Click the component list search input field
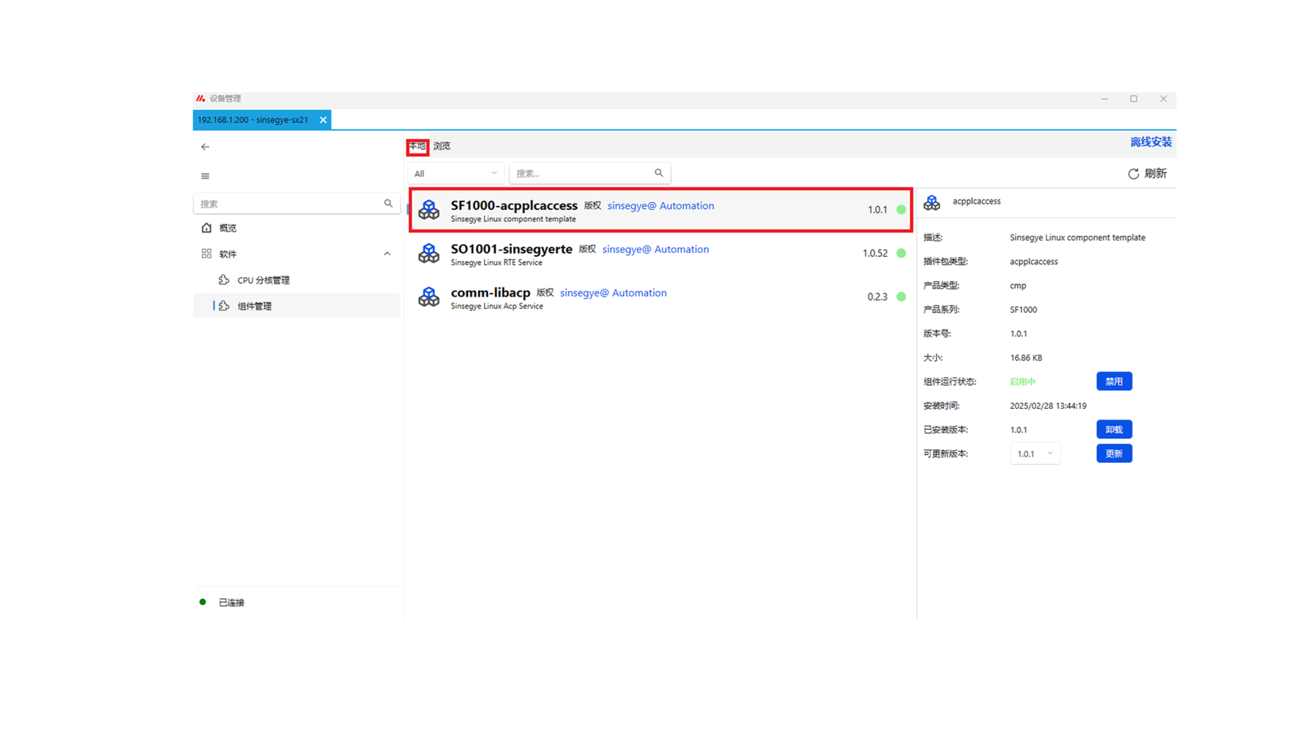Screen dimensions: 1298x730 pos(581,173)
